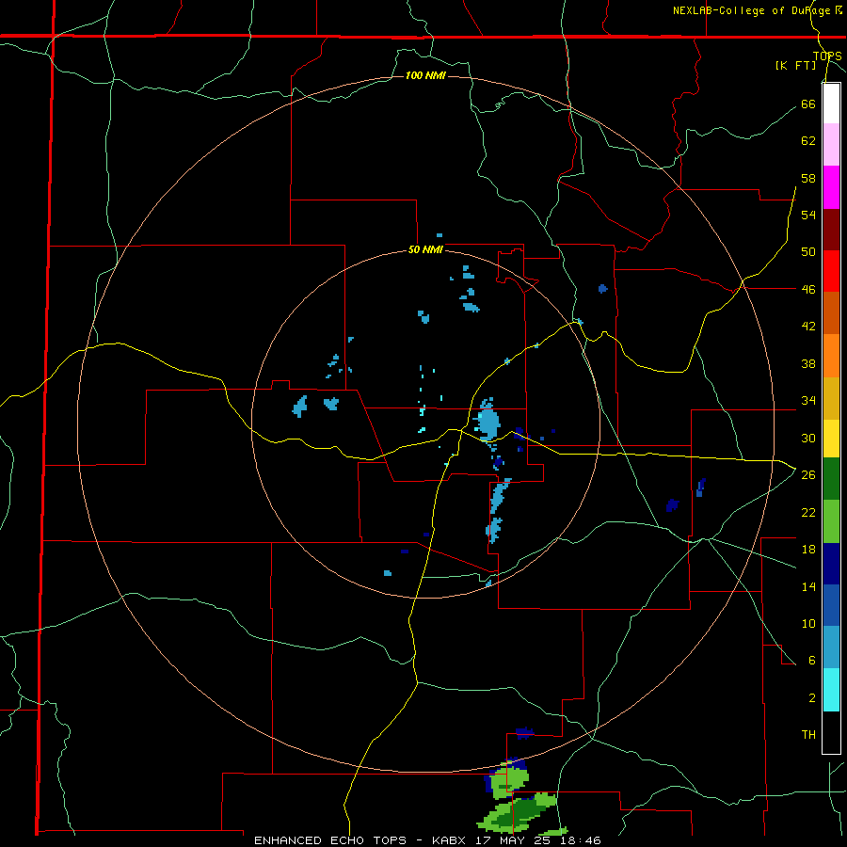The width and height of the screenshot is (847, 847).
Task: Click the white swatch in the tops legend
Action: [x=831, y=104]
